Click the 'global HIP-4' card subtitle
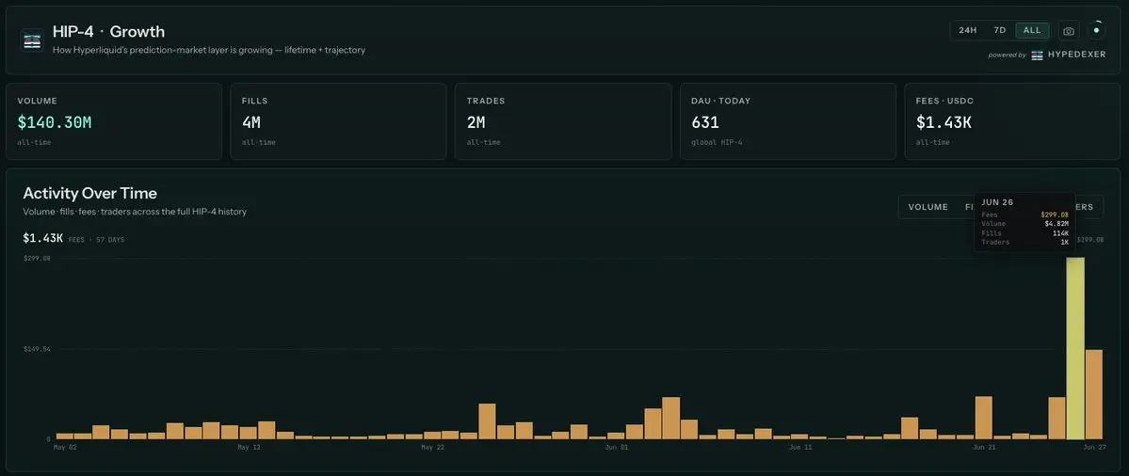This screenshot has width=1129, height=476. [717, 142]
